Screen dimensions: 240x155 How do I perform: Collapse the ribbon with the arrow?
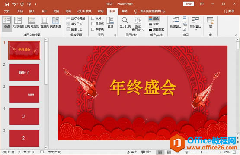[237, 35]
